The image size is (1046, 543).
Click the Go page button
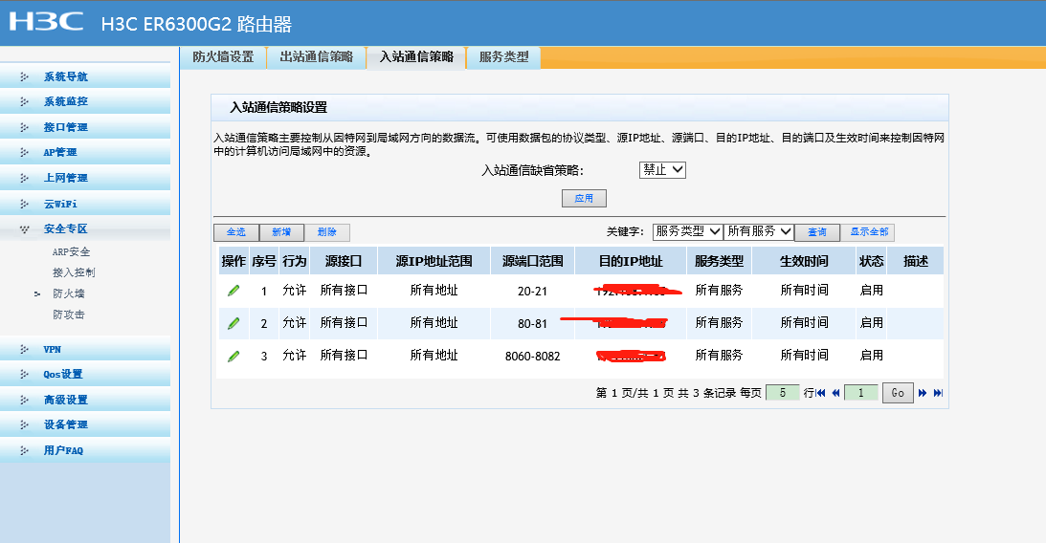[898, 393]
